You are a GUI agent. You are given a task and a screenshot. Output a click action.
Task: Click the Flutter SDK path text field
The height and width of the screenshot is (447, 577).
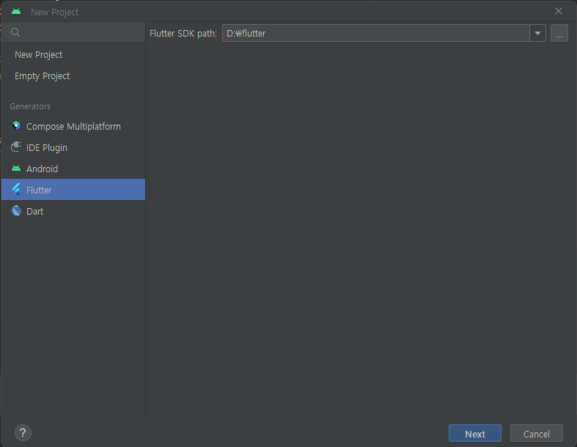[375, 33]
